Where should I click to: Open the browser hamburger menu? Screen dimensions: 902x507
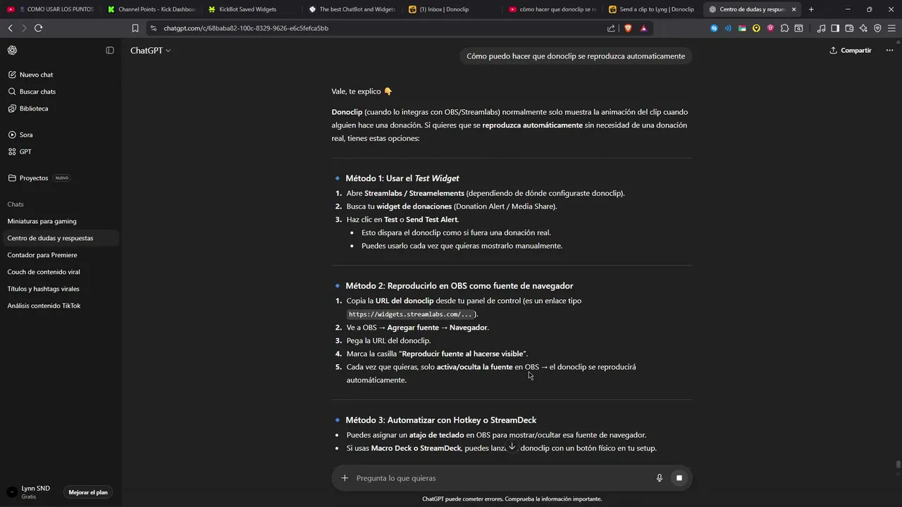coord(891,28)
